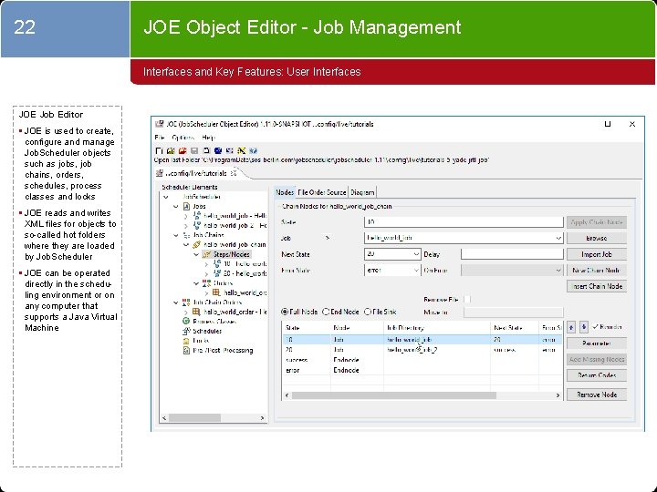Click icon of node 10 in tree
The image size is (657, 492).
[217, 263]
